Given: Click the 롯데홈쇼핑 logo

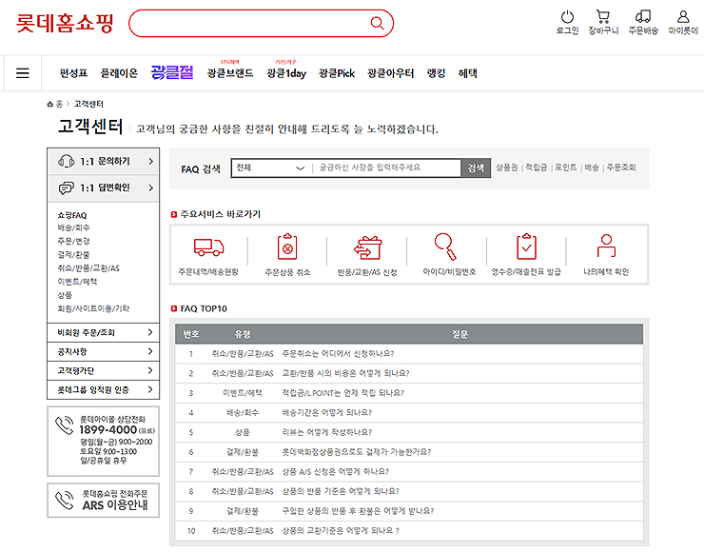Looking at the screenshot, I should point(65,23).
